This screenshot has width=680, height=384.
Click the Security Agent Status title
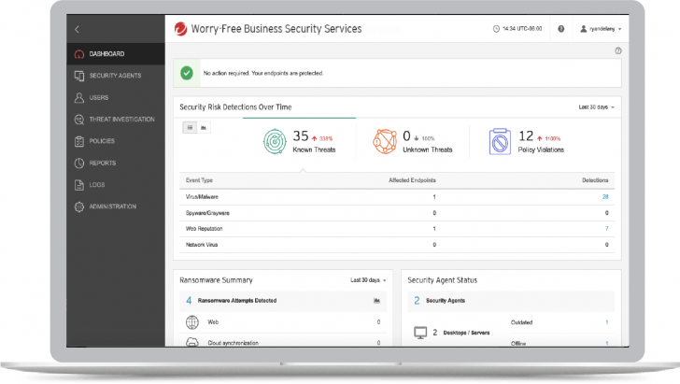point(443,280)
